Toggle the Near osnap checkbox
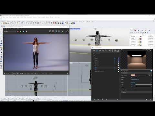Viewport: 155px width, 116px height. coord(5,99)
